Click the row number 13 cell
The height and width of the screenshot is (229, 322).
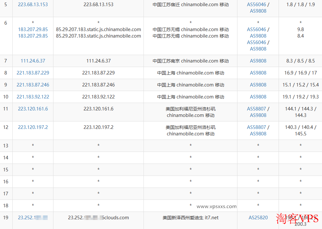tap(6, 145)
